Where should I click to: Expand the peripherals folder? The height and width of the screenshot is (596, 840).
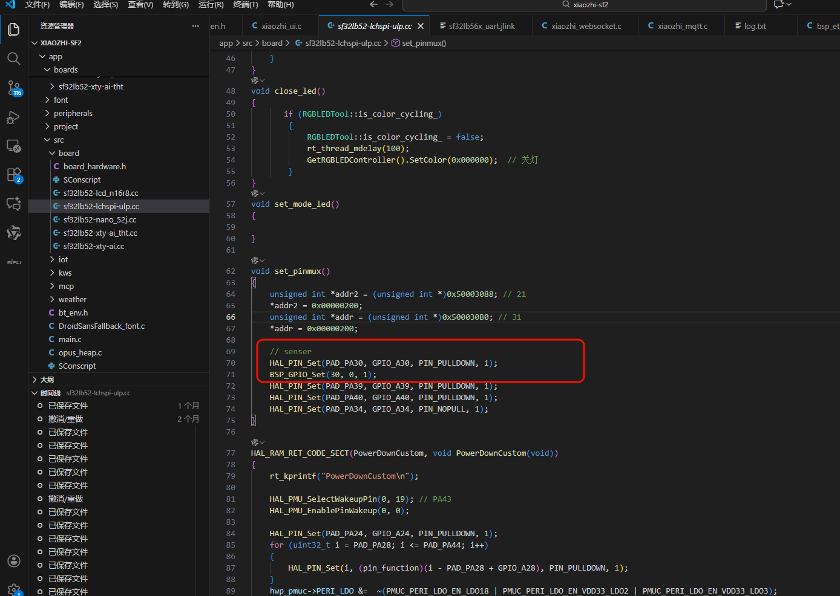pyautogui.click(x=73, y=113)
